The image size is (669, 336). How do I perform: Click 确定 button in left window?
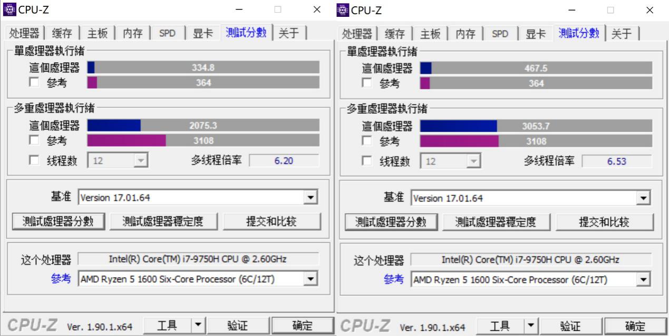coord(302,326)
